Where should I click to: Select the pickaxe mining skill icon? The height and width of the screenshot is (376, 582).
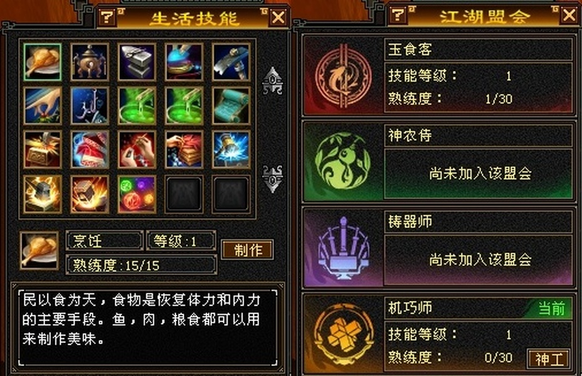[231, 62]
